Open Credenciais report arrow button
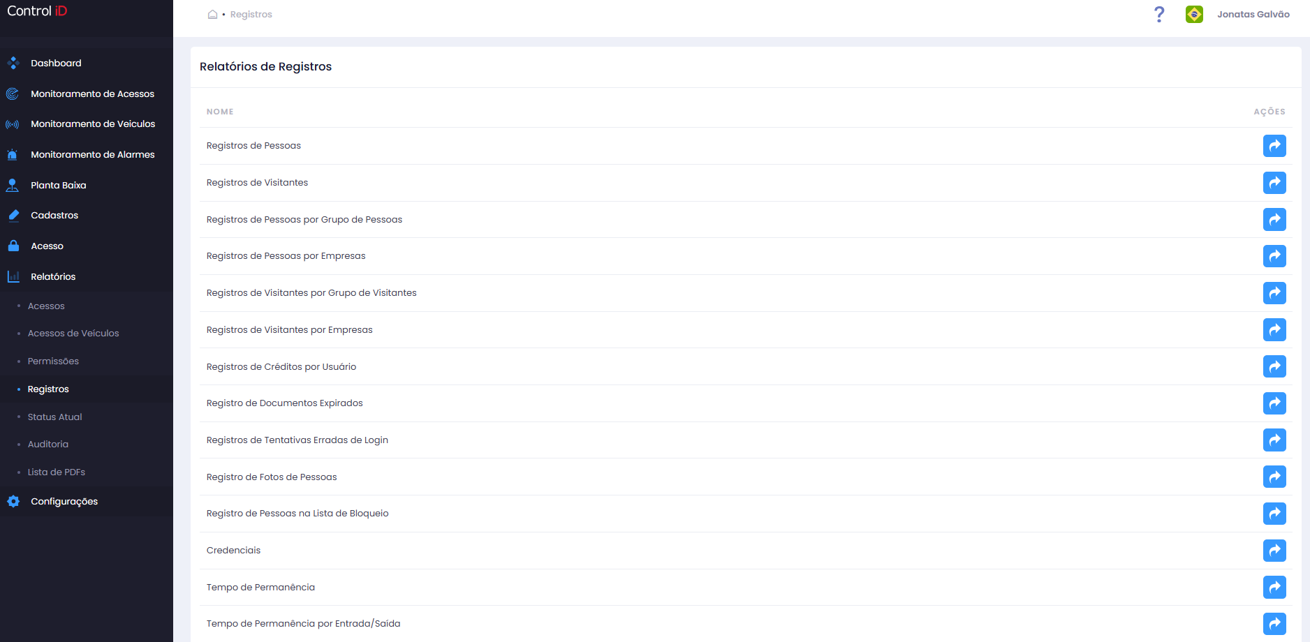Image resolution: width=1310 pixels, height=642 pixels. coord(1274,551)
